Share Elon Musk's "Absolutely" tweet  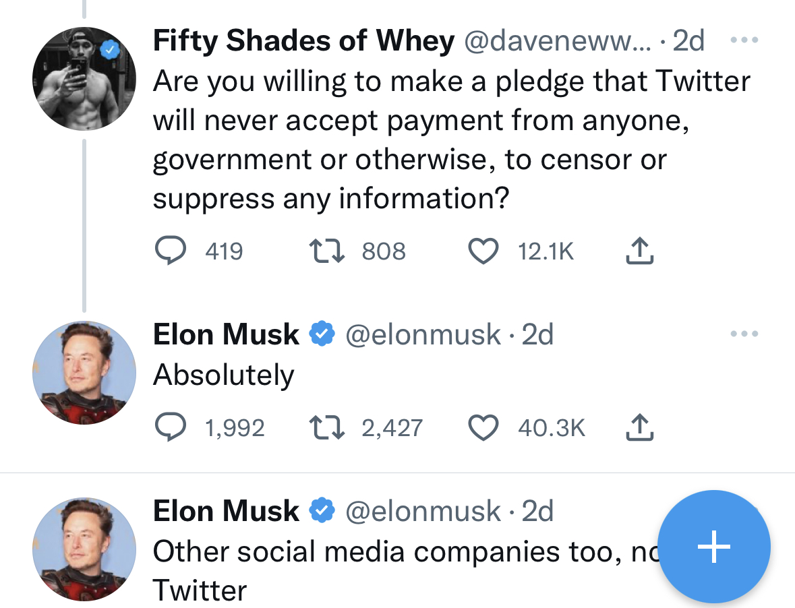[639, 427]
